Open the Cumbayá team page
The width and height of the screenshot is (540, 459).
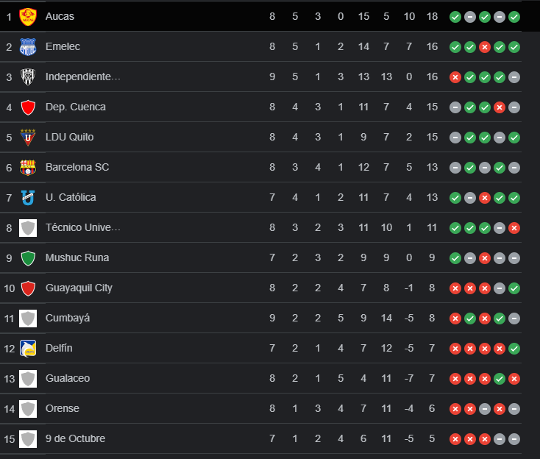pyautogui.click(x=68, y=318)
